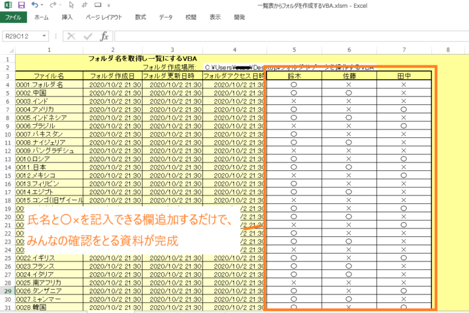Click the 佐藤 header cell
This screenshot has width=469, height=313.
pos(349,76)
